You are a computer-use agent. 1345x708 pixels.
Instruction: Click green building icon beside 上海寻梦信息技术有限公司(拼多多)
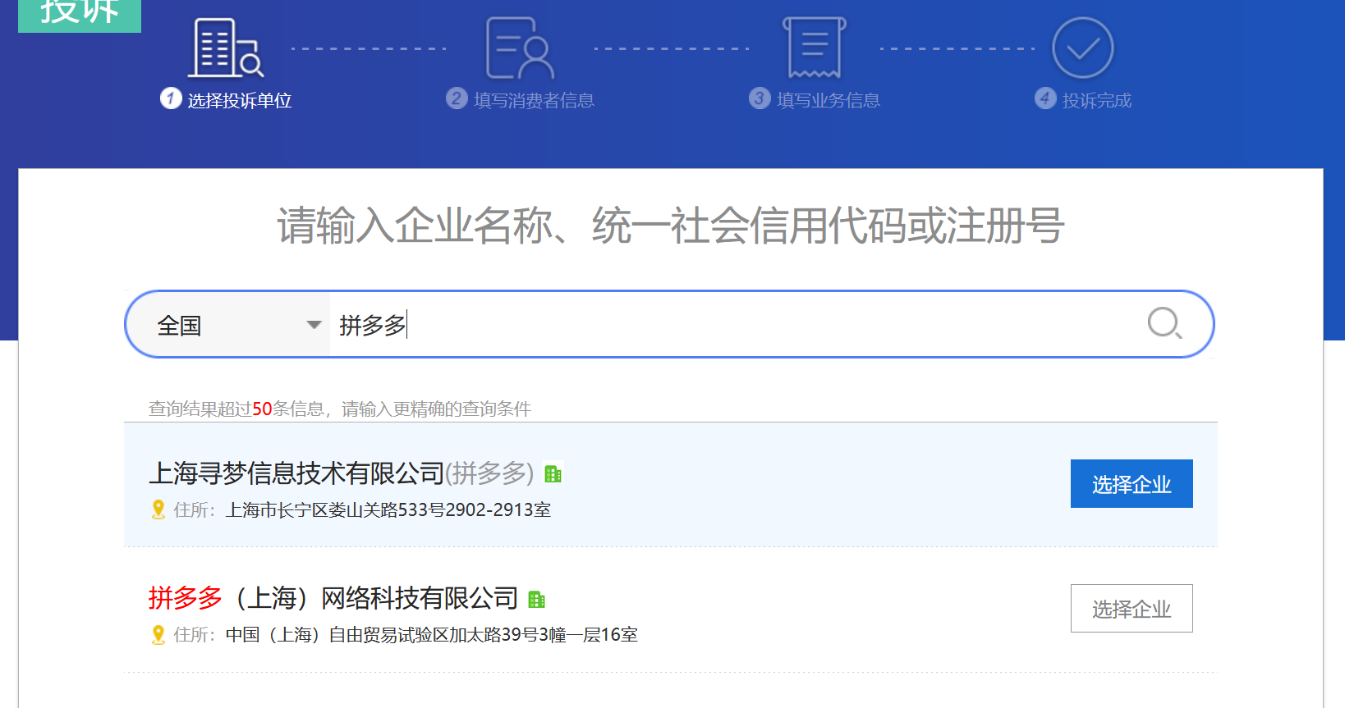coord(553,474)
